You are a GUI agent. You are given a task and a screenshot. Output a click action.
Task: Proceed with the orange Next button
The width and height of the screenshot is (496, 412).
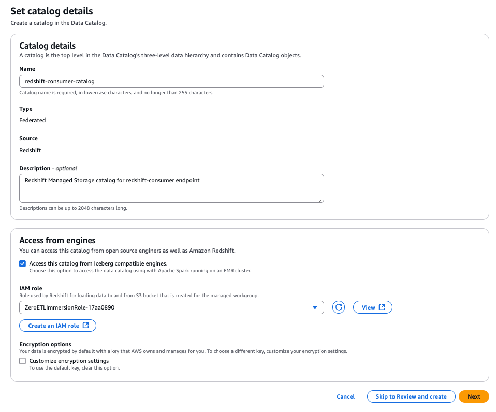[474, 396]
